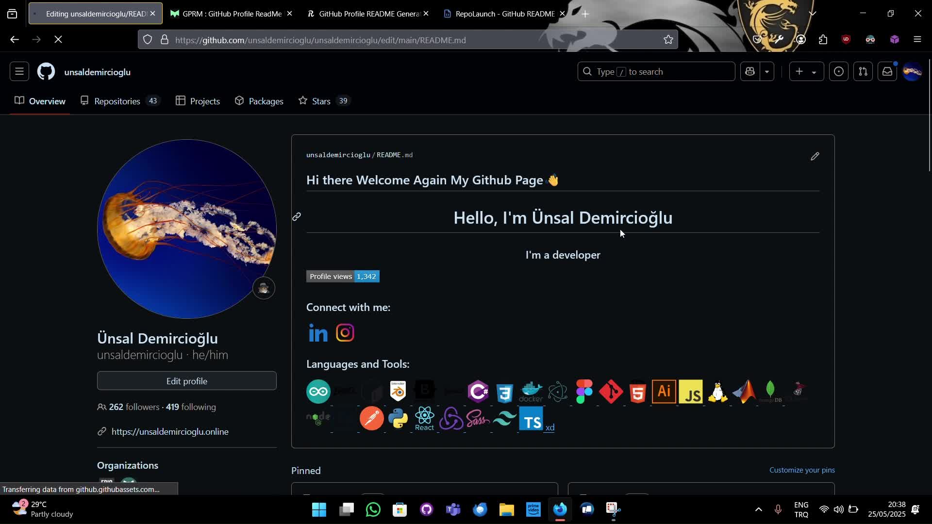Click the React icon

pos(425,418)
